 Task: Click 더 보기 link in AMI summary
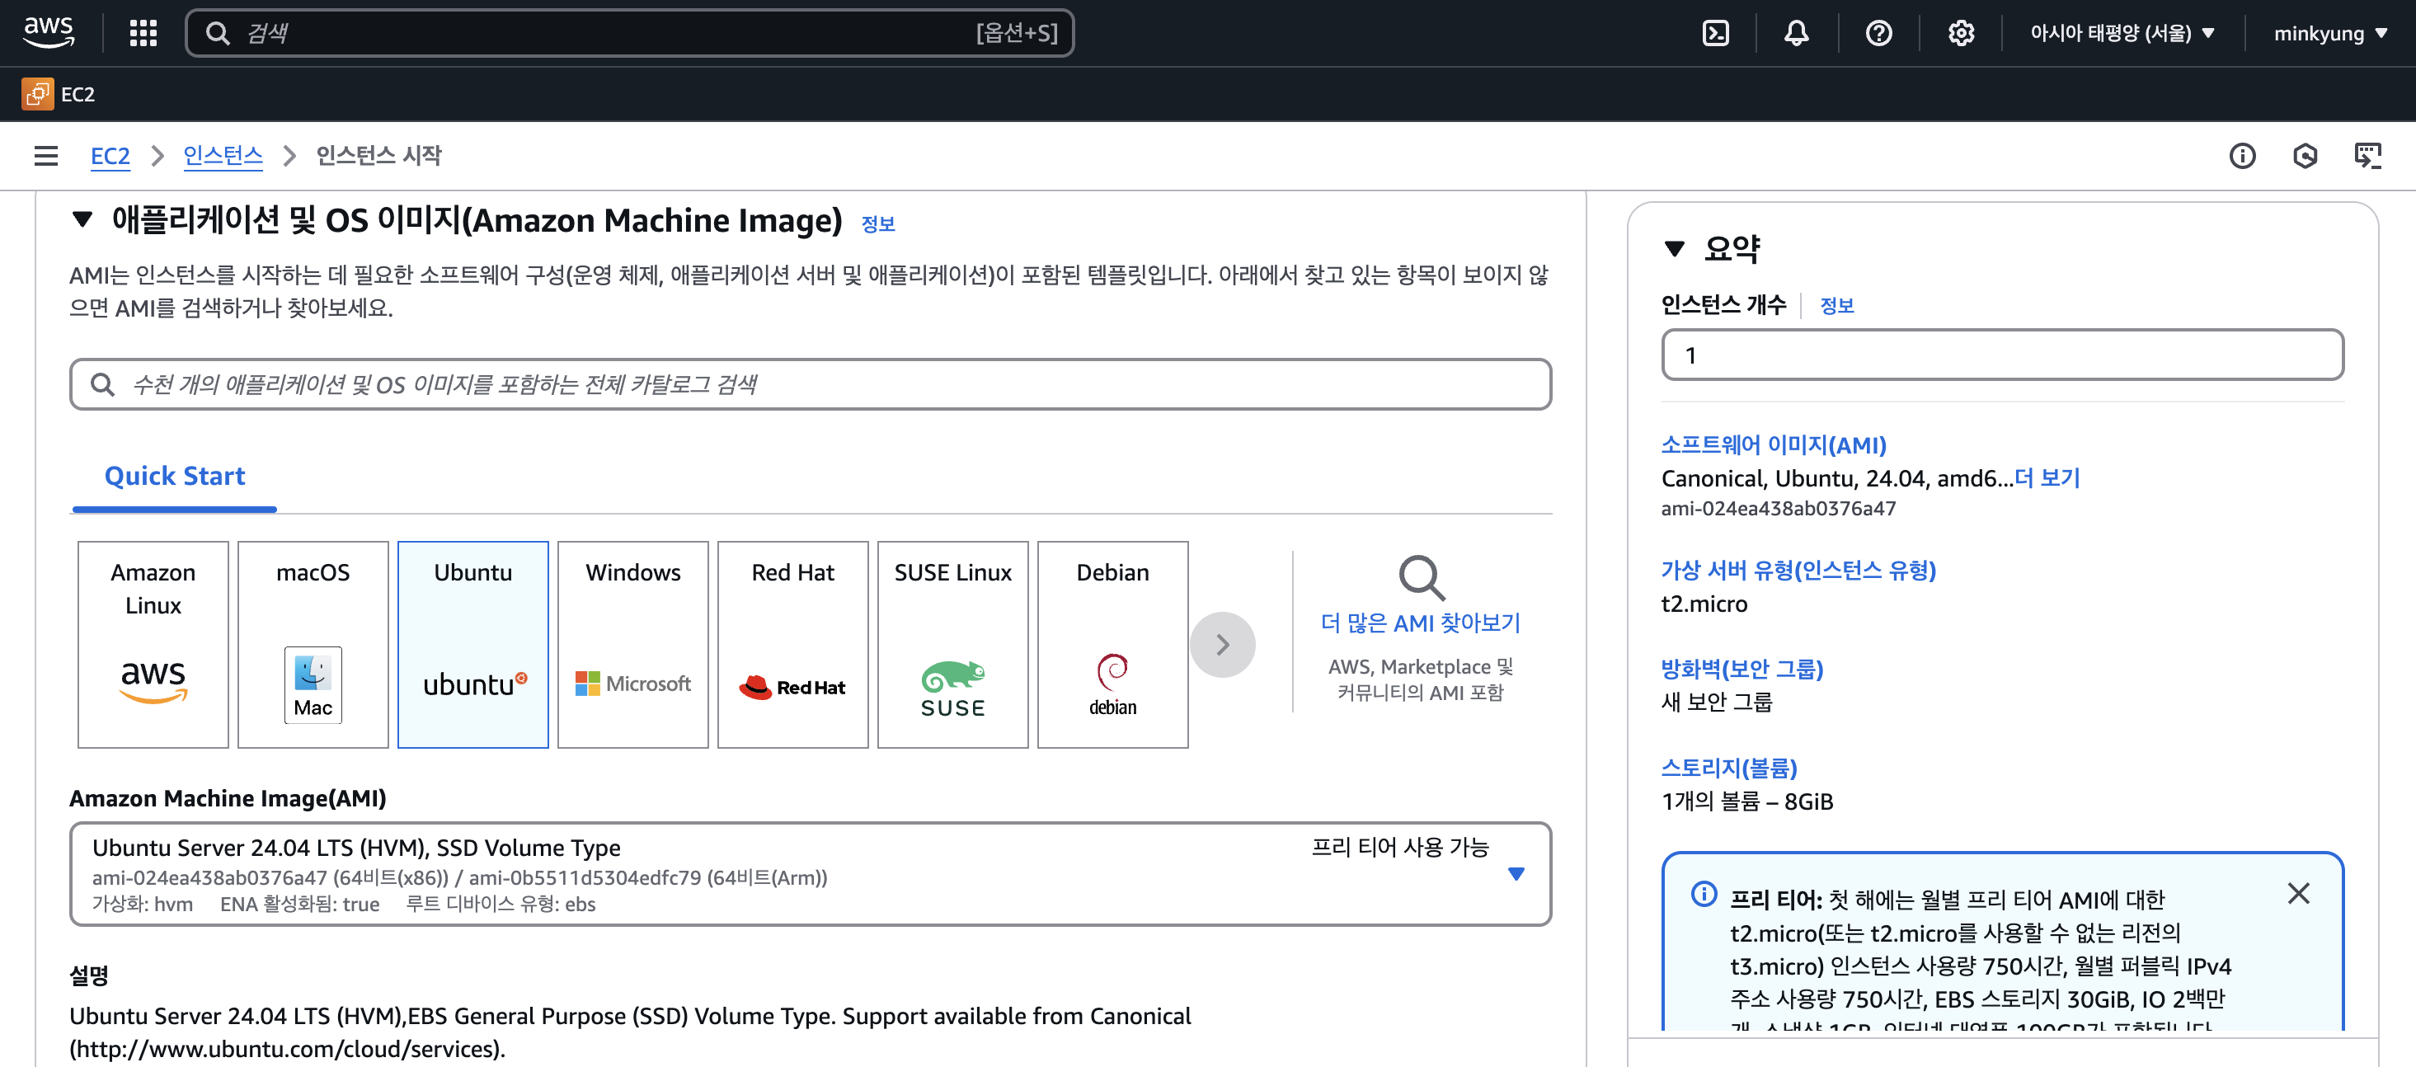click(2047, 478)
